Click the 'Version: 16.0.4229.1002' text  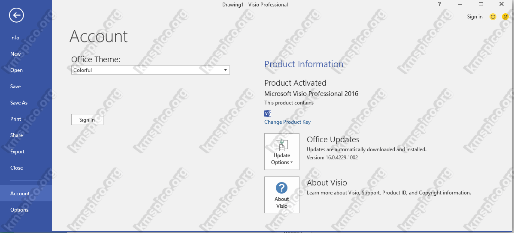click(x=332, y=158)
